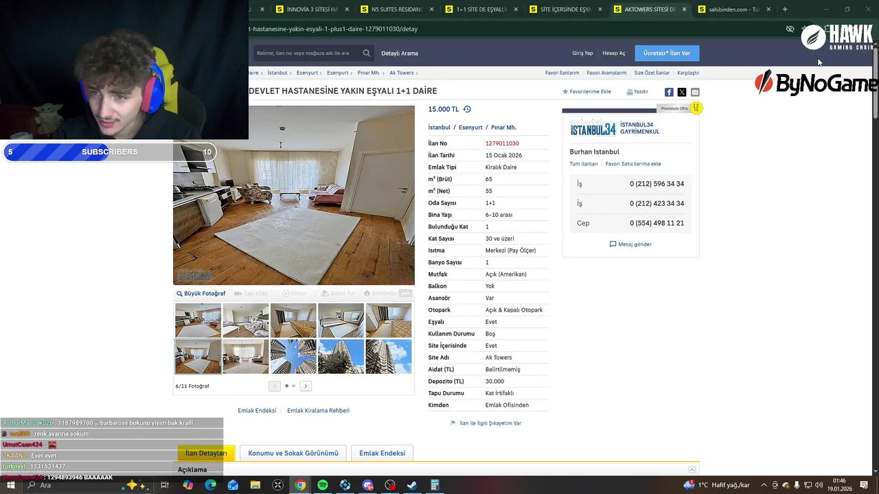Select first photo thumbnail in gallery
The width and height of the screenshot is (879, 494).
coord(198,320)
